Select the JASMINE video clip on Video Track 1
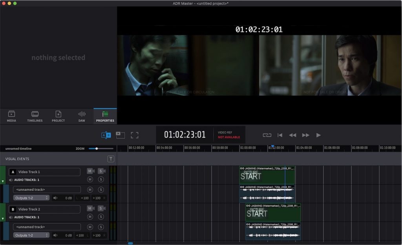The height and width of the screenshot is (245, 402). [267, 175]
